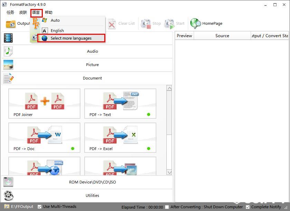Open the 帮助 (Help) menu
The height and width of the screenshot is (211, 290).
point(49,12)
